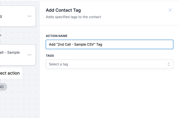
Task: Click the word "Sample" on second card
Action: (x=14, y=52)
